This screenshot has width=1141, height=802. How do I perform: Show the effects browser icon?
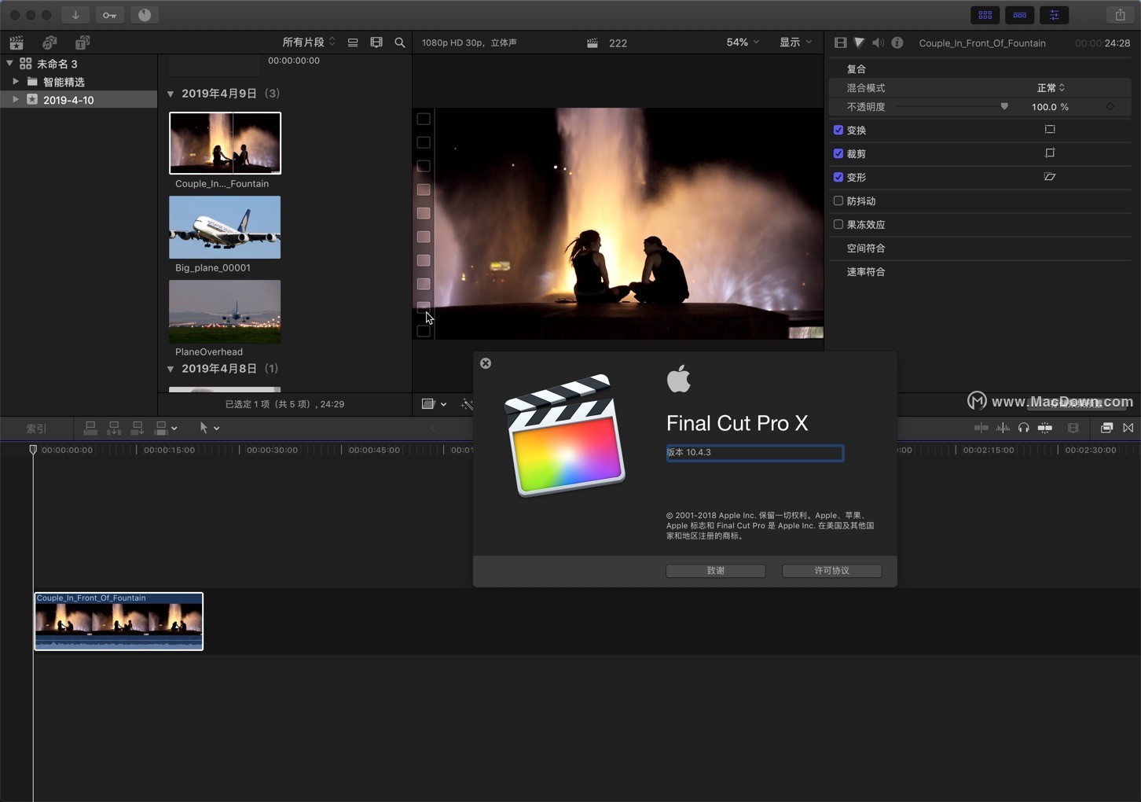(1106, 428)
